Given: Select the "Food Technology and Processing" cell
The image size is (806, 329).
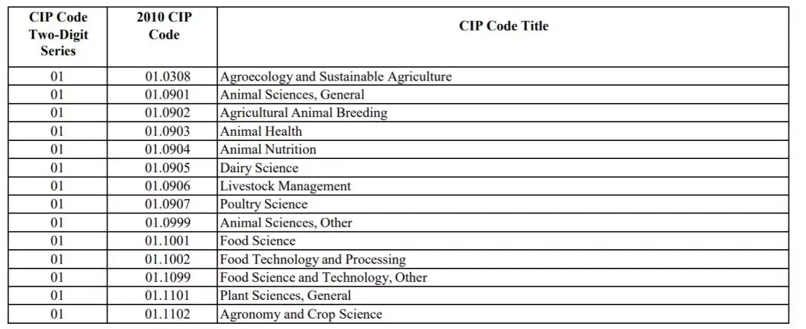Looking at the screenshot, I should tap(313, 259).
